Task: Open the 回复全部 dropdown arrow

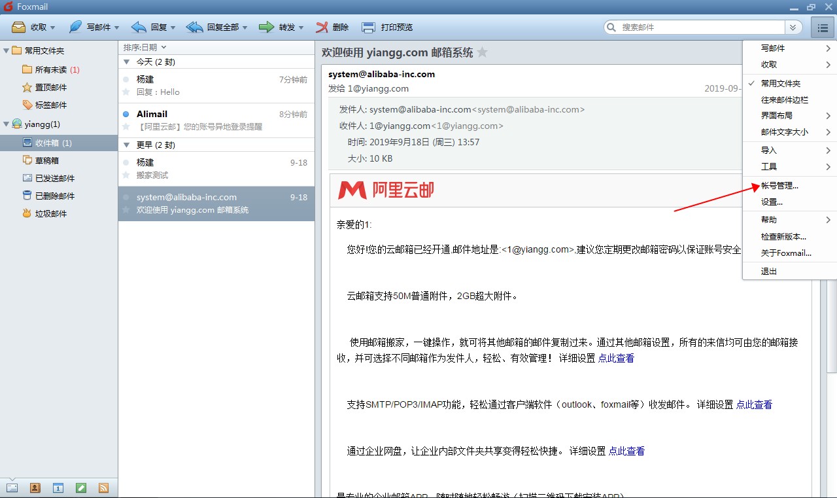Action: click(245, 27)
